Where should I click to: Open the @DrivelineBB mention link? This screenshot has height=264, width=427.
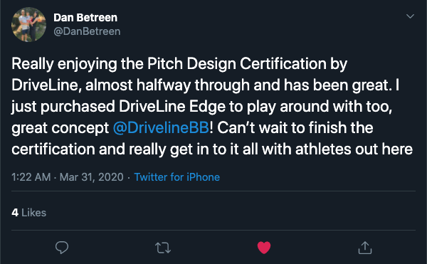[x=161, y=127]
